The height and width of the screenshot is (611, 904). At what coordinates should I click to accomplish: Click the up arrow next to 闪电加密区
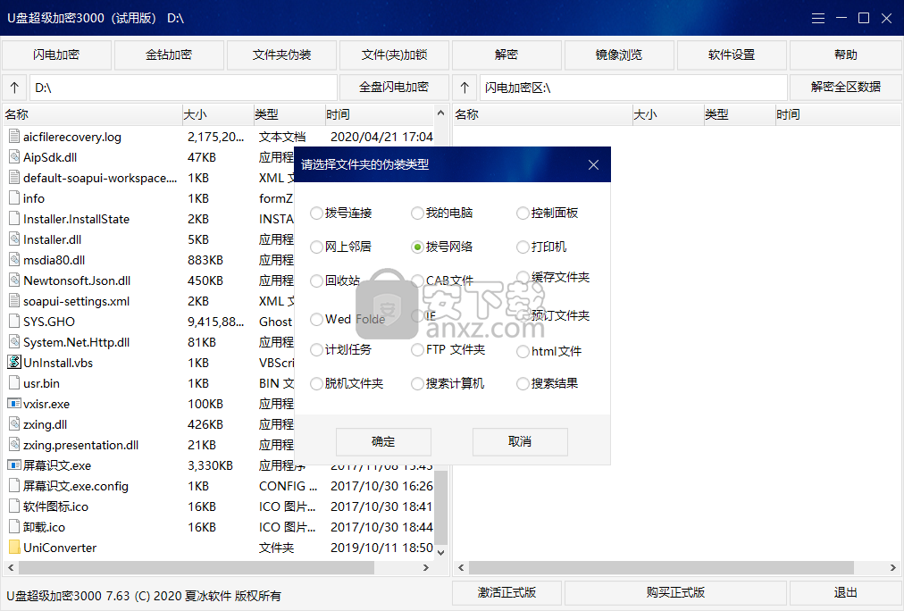(x=463, y=88)
